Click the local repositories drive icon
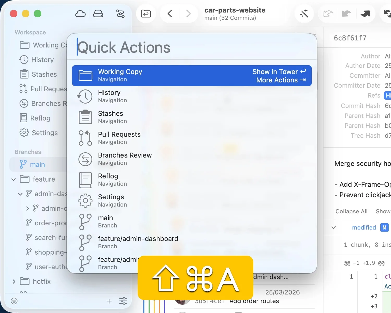 coord(98,14)
